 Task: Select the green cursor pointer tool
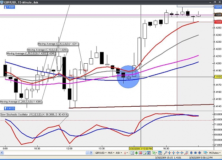pyautogui.click(x=154, y=153)
